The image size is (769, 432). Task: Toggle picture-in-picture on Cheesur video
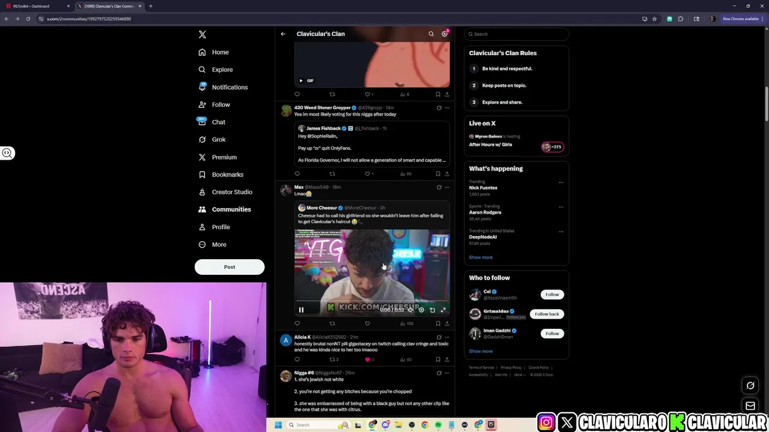click(x=432, y=310)
